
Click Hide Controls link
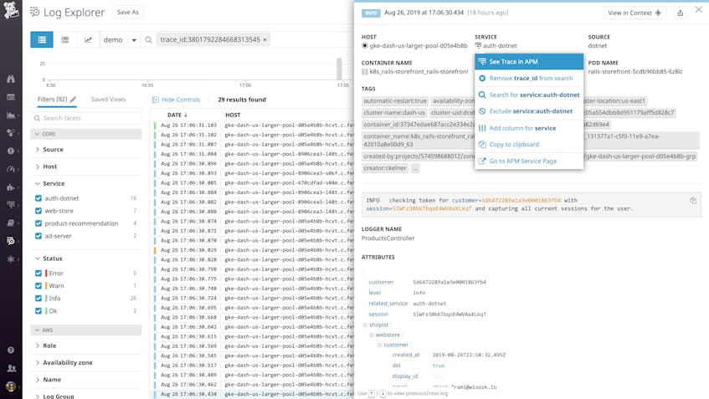click(x=176, y=100)
